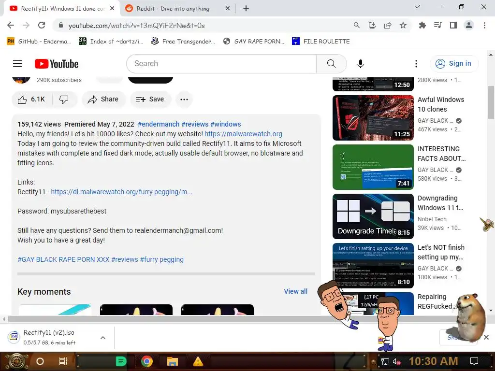Expand the Rectify11 (v2).iso download options
This screenshot has width=495, height=371.
click(103, 338)
